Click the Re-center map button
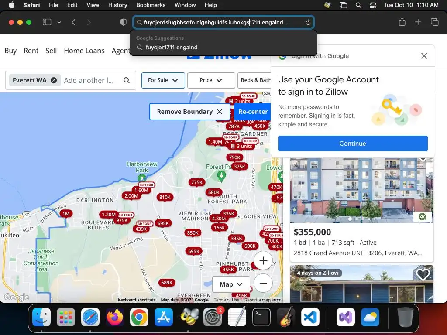Screen dimensions: 447x335 [x=253, y=112]
